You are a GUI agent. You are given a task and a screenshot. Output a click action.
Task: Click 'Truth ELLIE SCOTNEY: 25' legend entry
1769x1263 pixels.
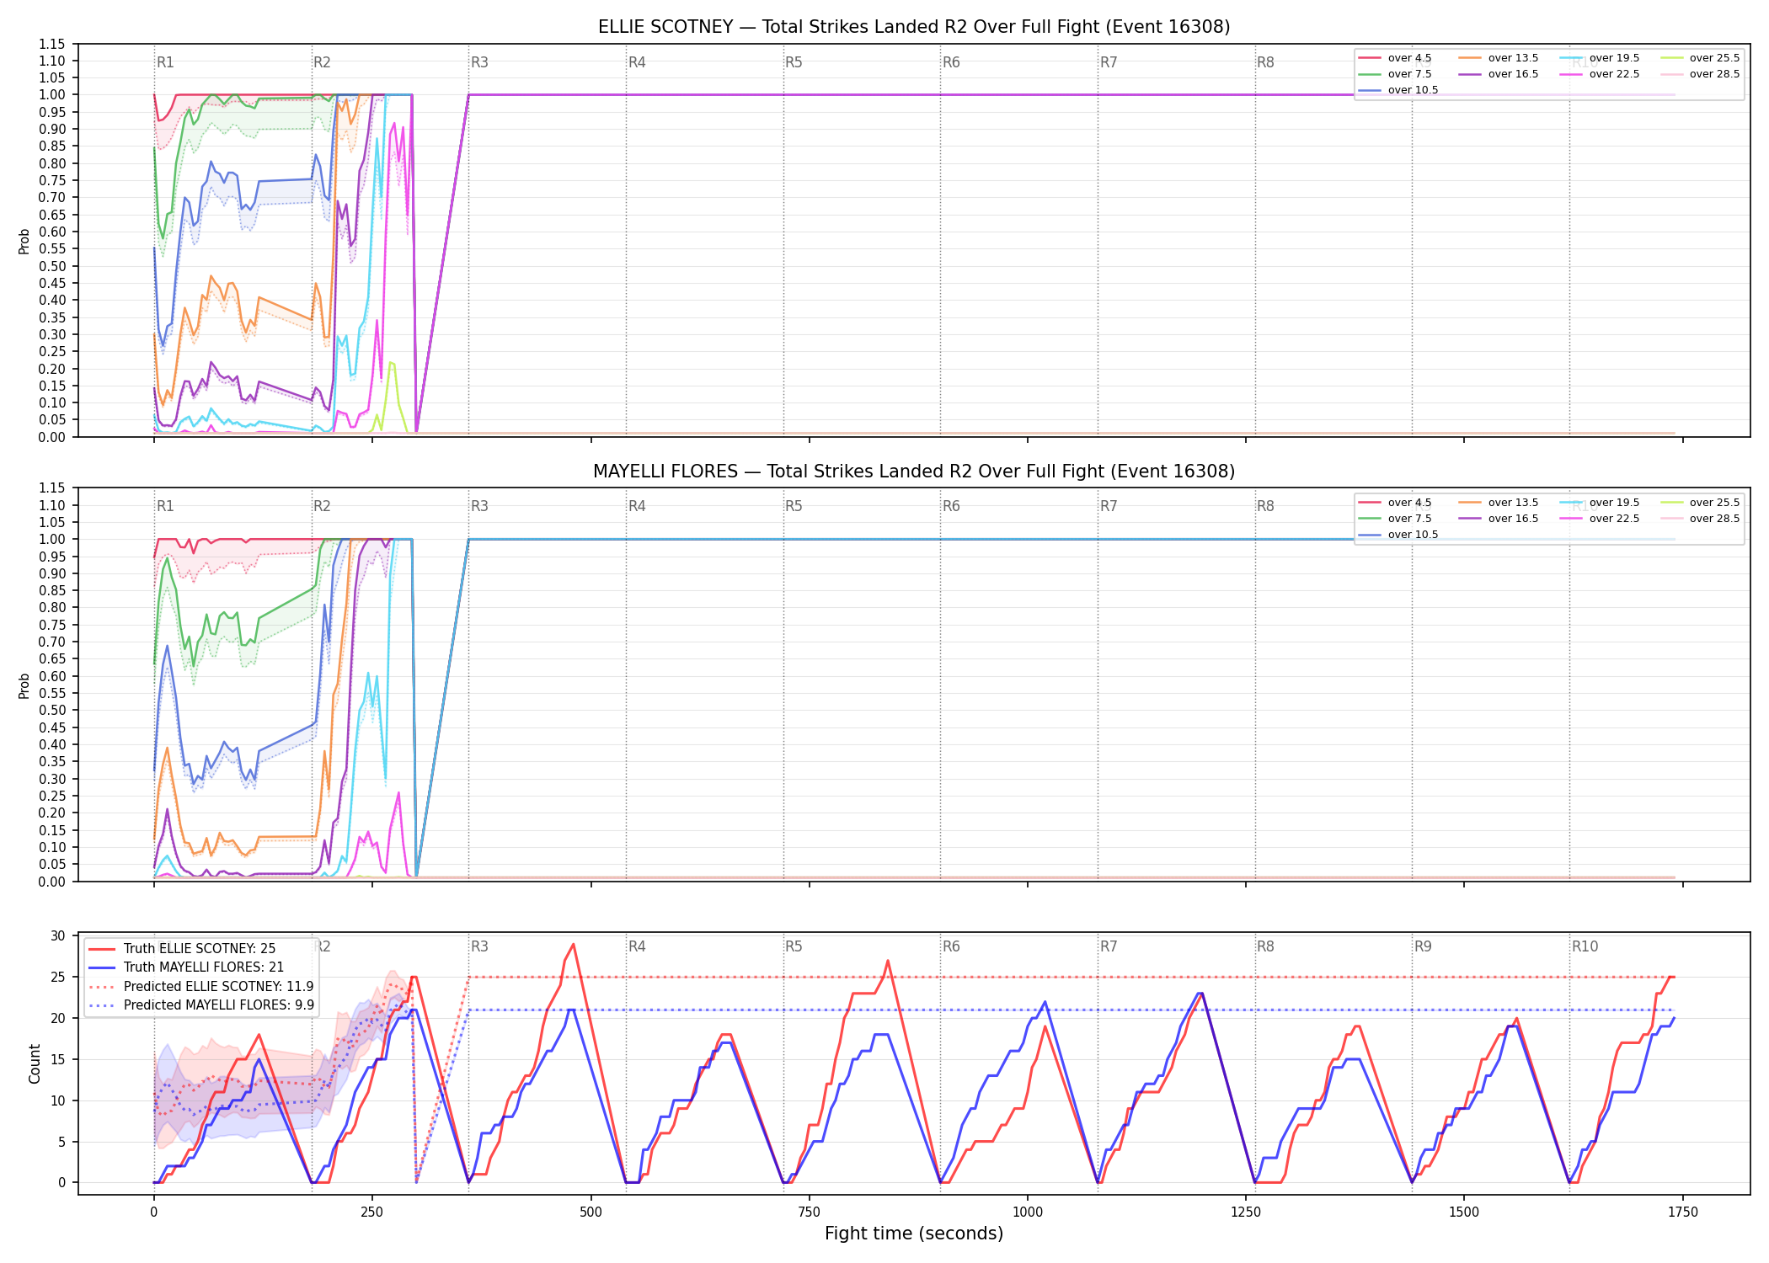pos(182,949)
